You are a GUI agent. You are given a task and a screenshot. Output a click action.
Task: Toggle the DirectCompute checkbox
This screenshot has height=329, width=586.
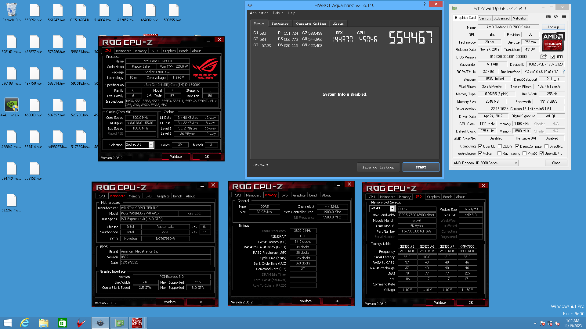pos(517,147)
